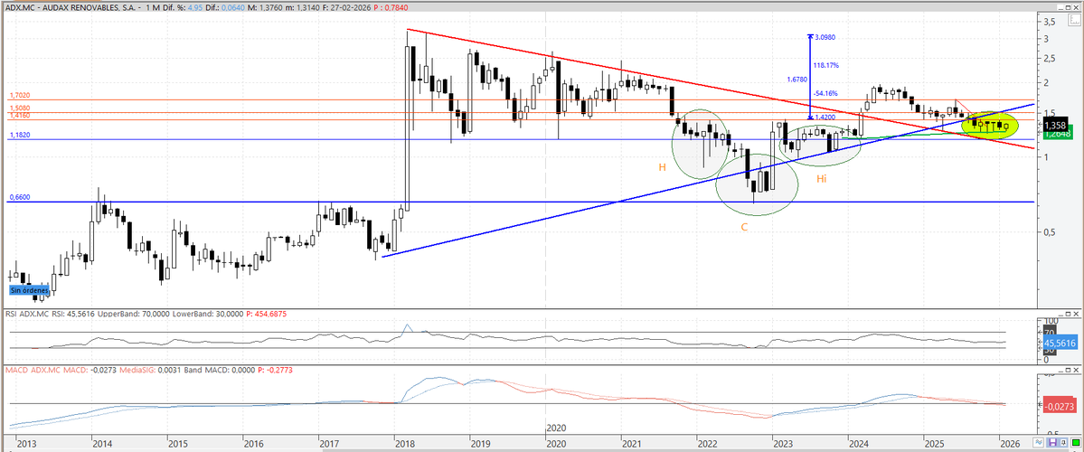This screenshot has height=452, width=1084.
Task: Select the 0,6600 blue support label
Action: point(19,198)
